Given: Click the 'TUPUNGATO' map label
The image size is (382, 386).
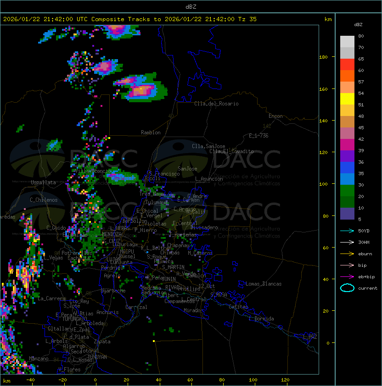Looking at the screenshot, I should [74, 319].
